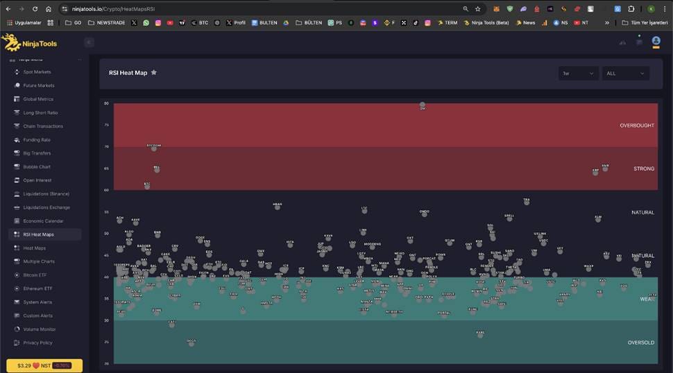This screenshot has height=373, width=673.
Task: Open the 1w timeframe dropdown
Action: click(x=578, y=73)
